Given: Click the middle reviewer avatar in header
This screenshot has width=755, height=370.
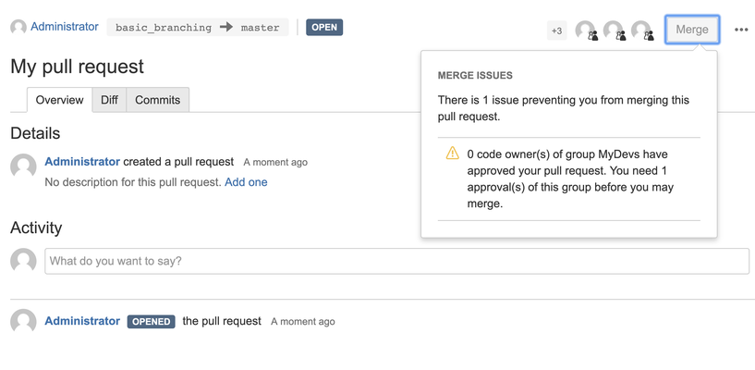Looking at the screenshot, I should click(614, 31).
